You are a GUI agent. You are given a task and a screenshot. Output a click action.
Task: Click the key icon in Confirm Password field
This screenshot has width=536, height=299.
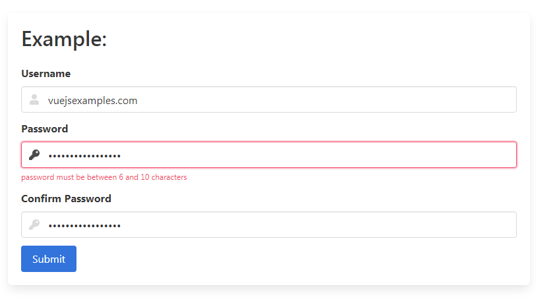34,225
